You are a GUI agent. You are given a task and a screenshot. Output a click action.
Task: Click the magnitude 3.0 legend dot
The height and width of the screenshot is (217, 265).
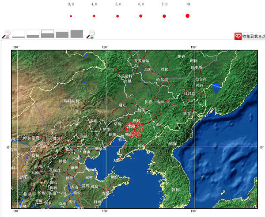(71, 16)
